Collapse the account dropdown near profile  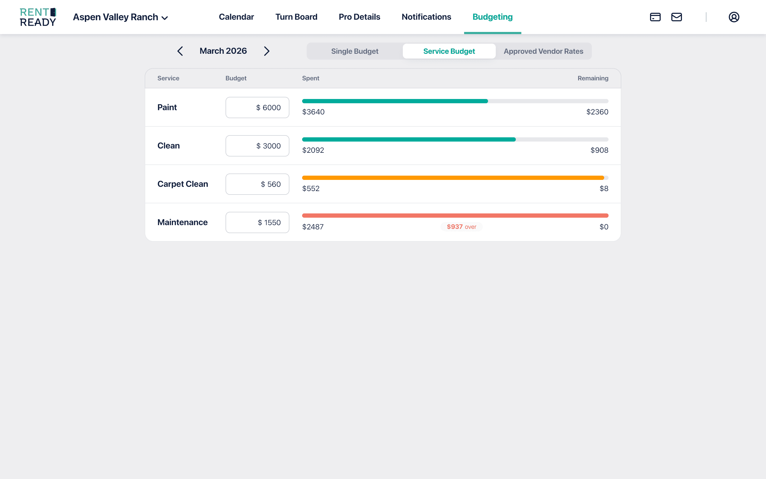734,17
